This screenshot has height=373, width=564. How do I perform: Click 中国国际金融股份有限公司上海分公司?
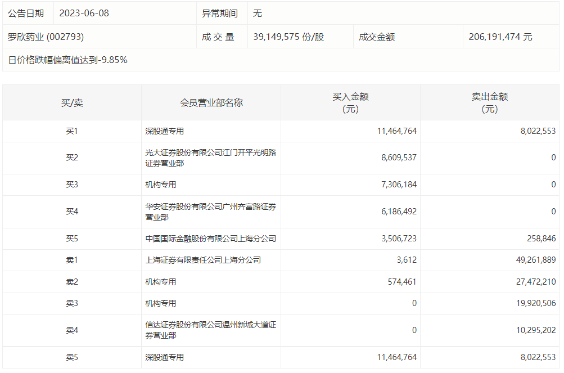(x=211, y=239)
